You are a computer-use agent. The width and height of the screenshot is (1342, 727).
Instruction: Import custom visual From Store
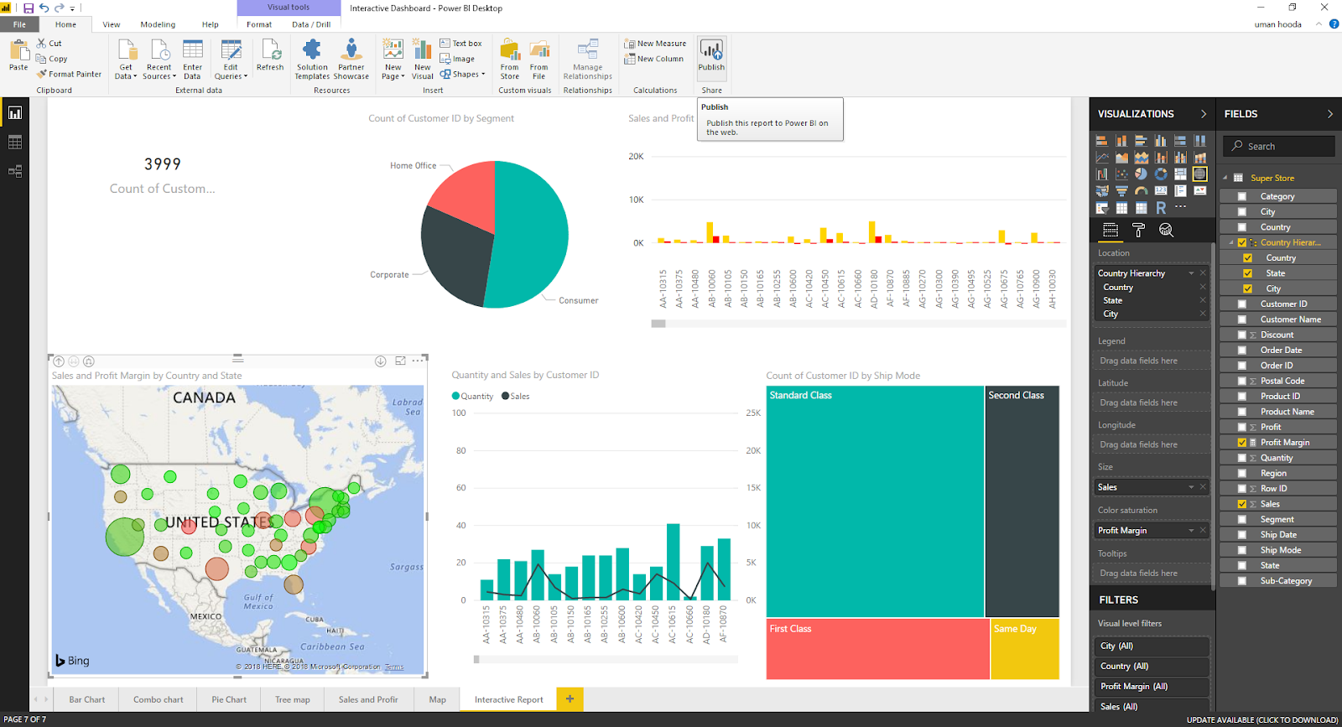(510, 60)
